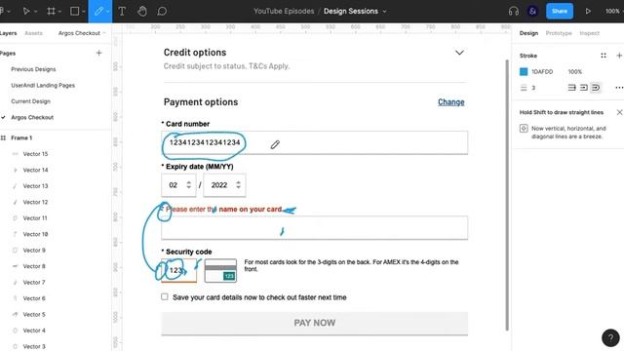Open stroke styles grid icon
Viewport: 624px width, 351px height.
pyautogui.click(x=604, y=56)
